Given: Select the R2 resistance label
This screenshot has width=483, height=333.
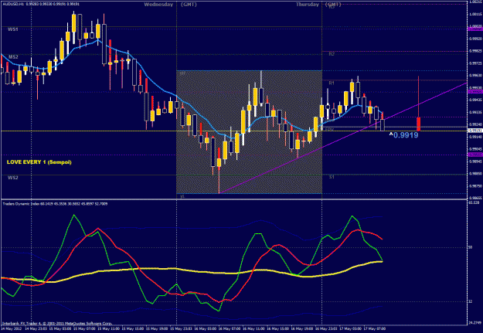Looking at the screenshot, I should pyautogui.click(x=332, y=54).
